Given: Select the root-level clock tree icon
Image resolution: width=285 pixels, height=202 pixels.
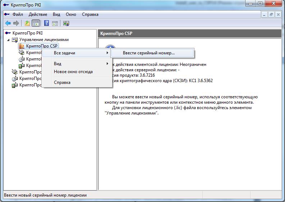Looking at the screenshot, I should (14, 78).
